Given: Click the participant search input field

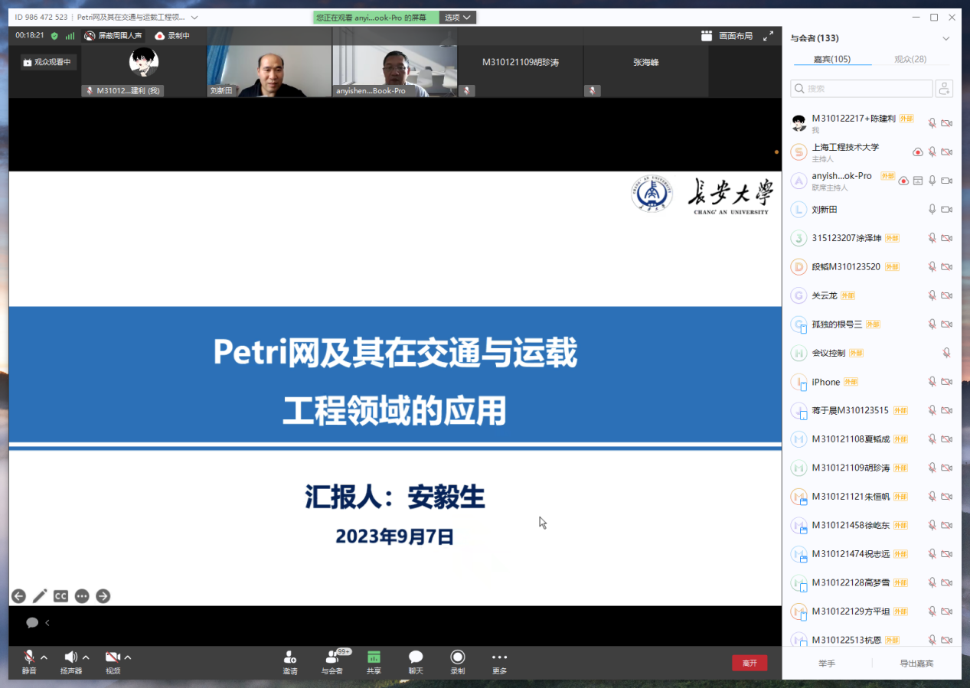Looking at the screenshot, I should [x=861, y=89].
